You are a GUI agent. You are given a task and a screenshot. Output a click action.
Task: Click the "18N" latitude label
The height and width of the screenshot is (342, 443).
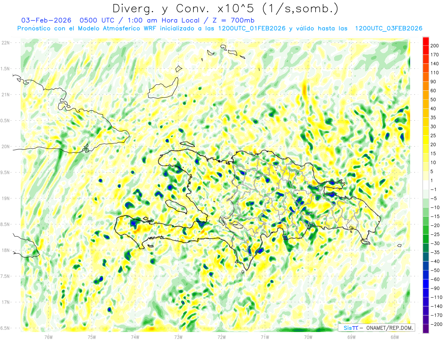(x=5, y=251)
